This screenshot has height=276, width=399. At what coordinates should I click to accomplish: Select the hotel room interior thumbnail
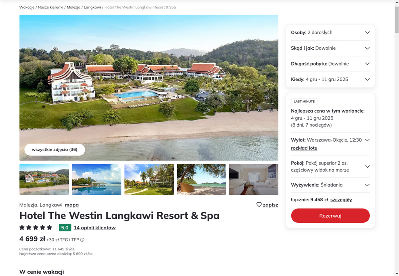point(254,179)
